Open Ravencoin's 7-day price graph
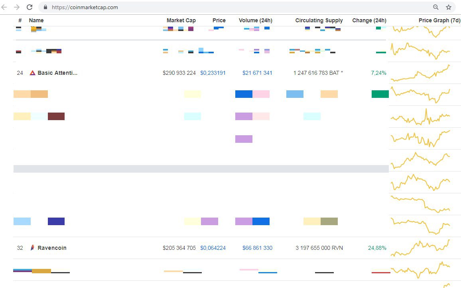Image resolution: width=461 pixels, height=288 pixels. (420, 248)
